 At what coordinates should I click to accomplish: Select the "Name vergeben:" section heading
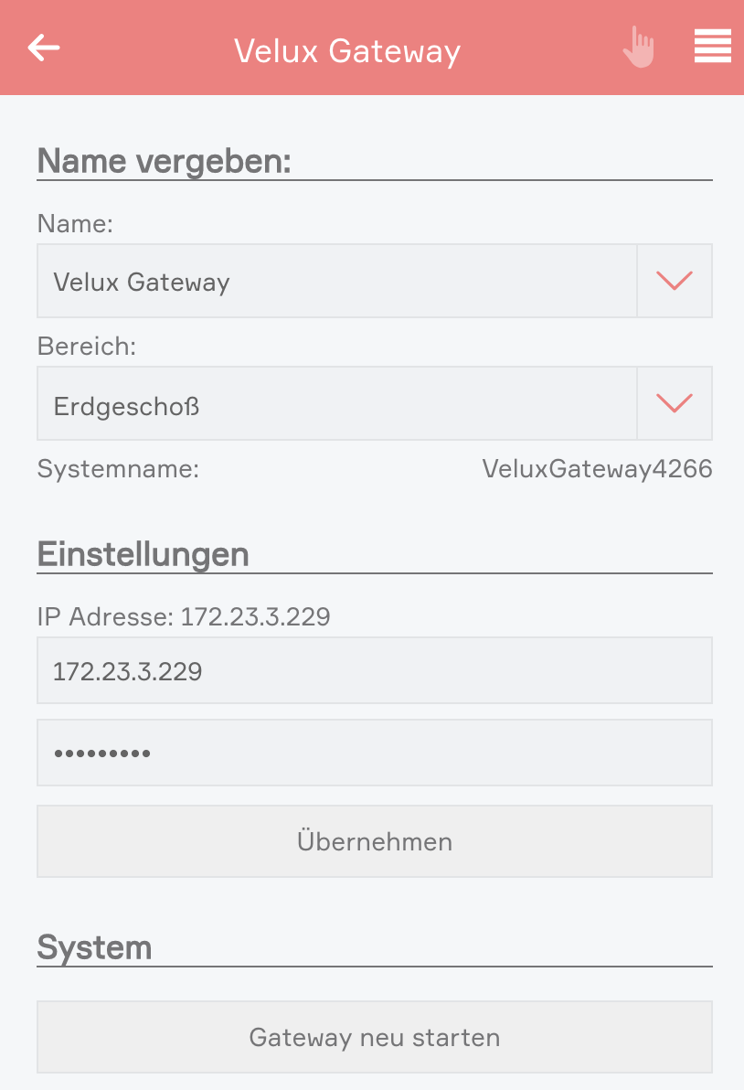pyautogui.click(x=165, y=161)
